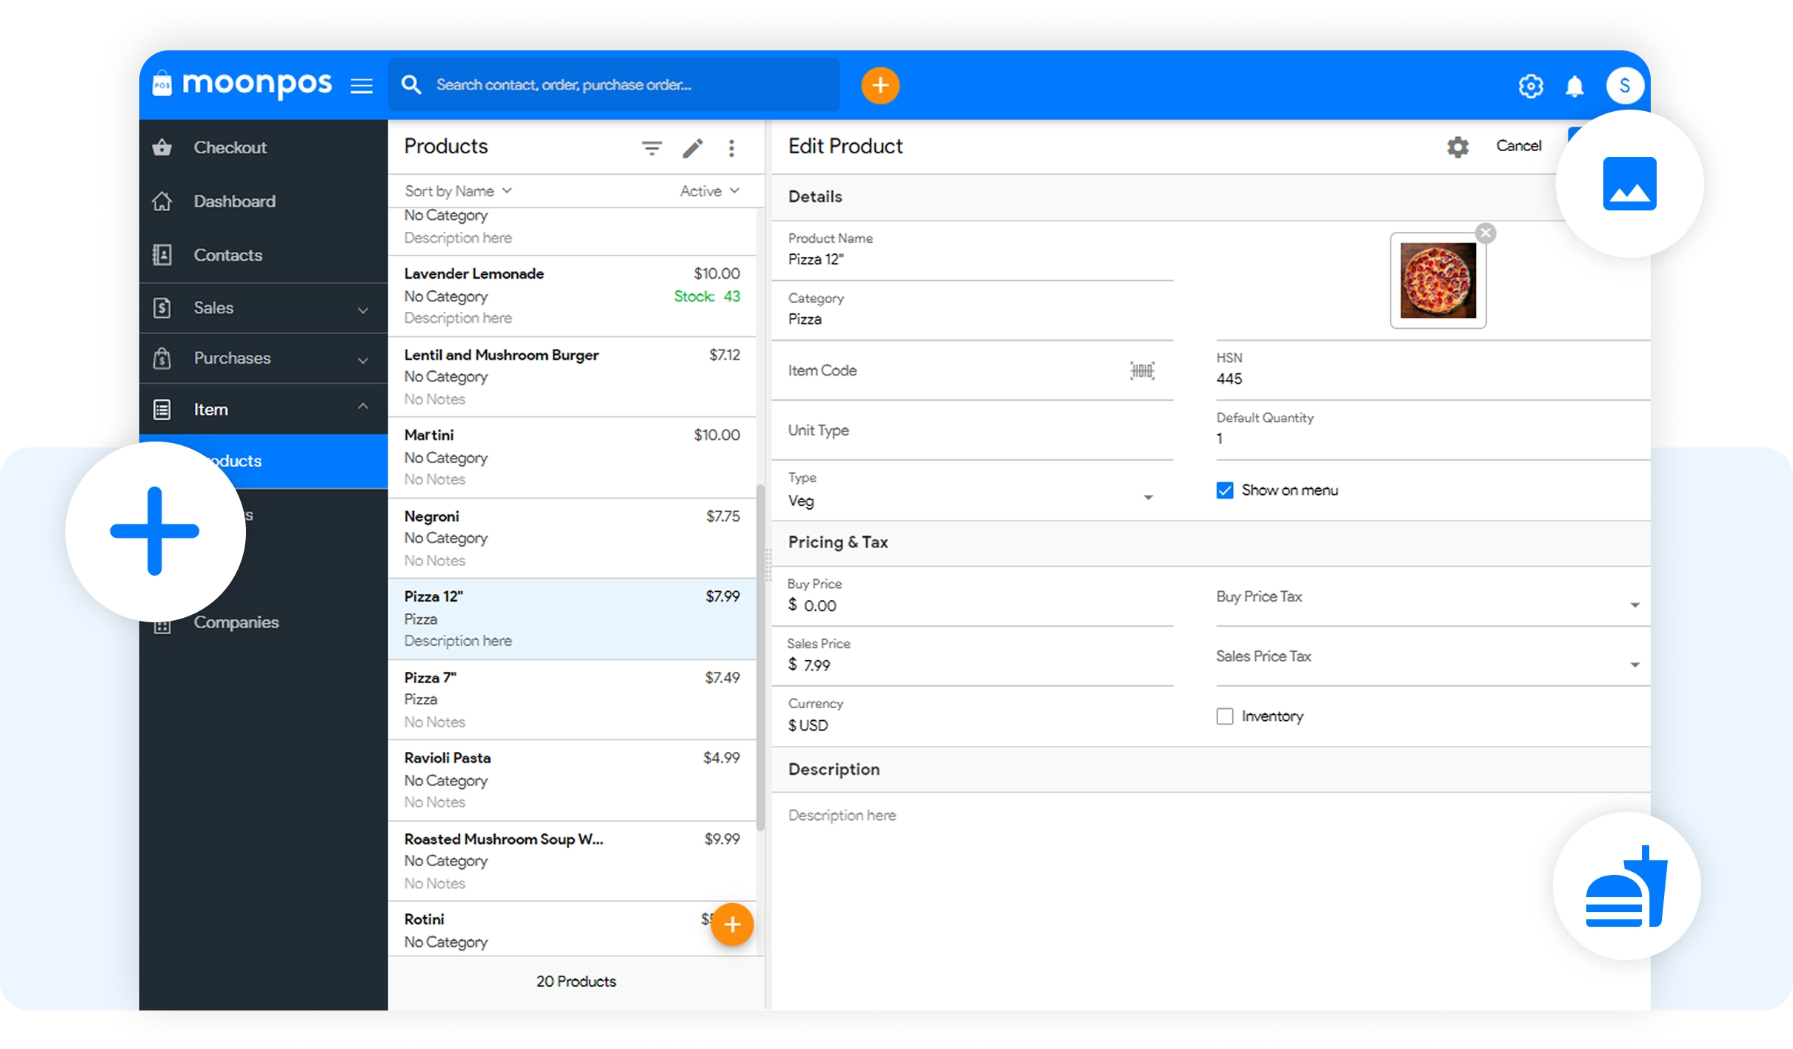Open the three-dot Products menu
This screenshot has height=1049, width=1793.
click(731, 148)
